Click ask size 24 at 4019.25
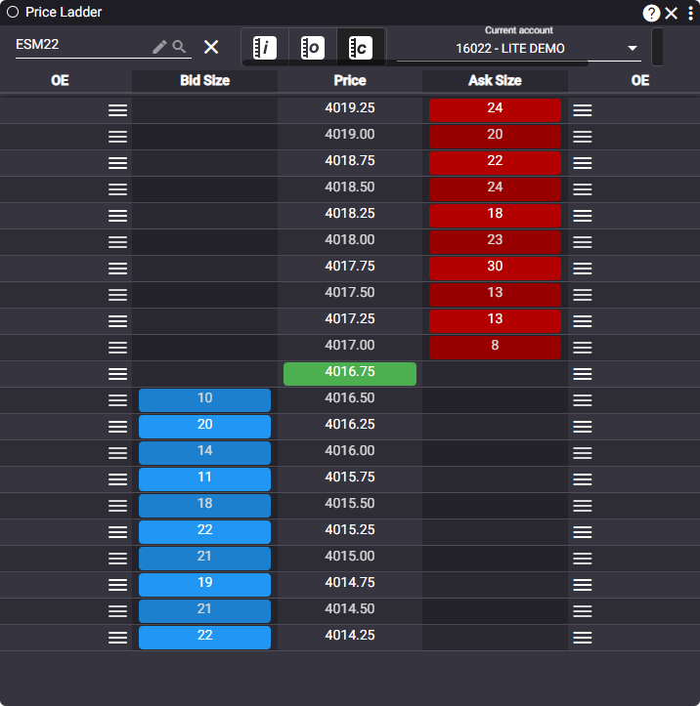Viewport: 700px width, 706px height. (495, 110)
